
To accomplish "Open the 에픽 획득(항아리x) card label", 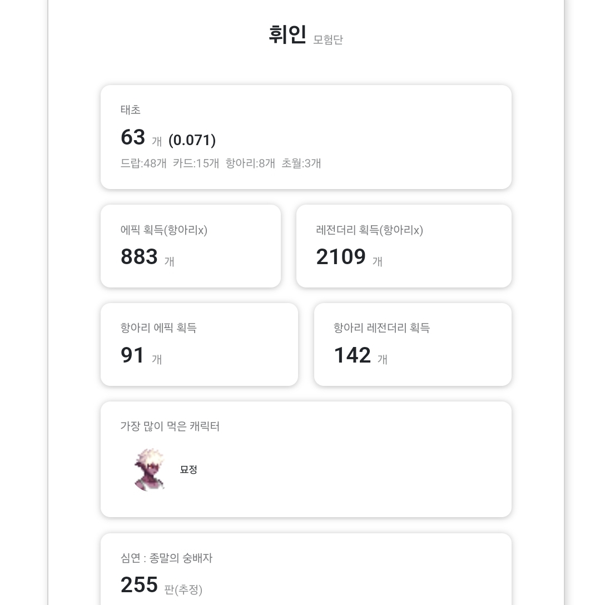I will point(164,230).
